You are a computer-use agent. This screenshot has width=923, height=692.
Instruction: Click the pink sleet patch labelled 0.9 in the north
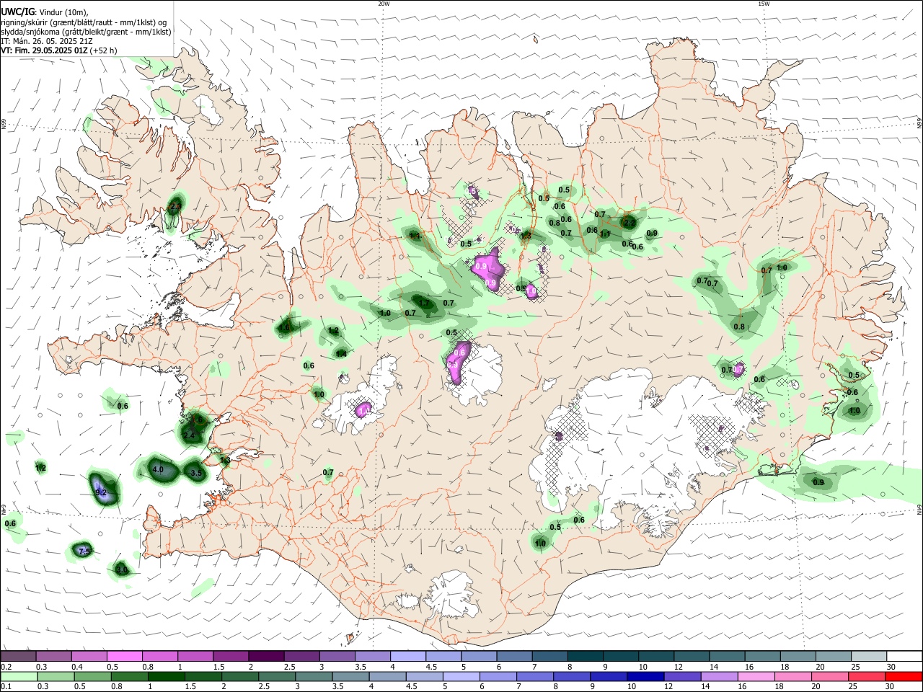pos(488,267)
